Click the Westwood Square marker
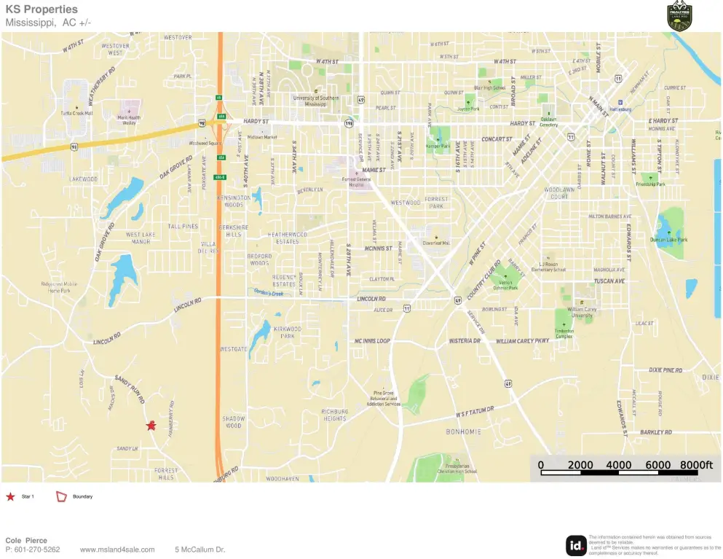 click(205, 138)
